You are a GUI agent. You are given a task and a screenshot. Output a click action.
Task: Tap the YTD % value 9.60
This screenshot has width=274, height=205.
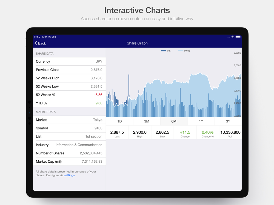pos(99,103)
